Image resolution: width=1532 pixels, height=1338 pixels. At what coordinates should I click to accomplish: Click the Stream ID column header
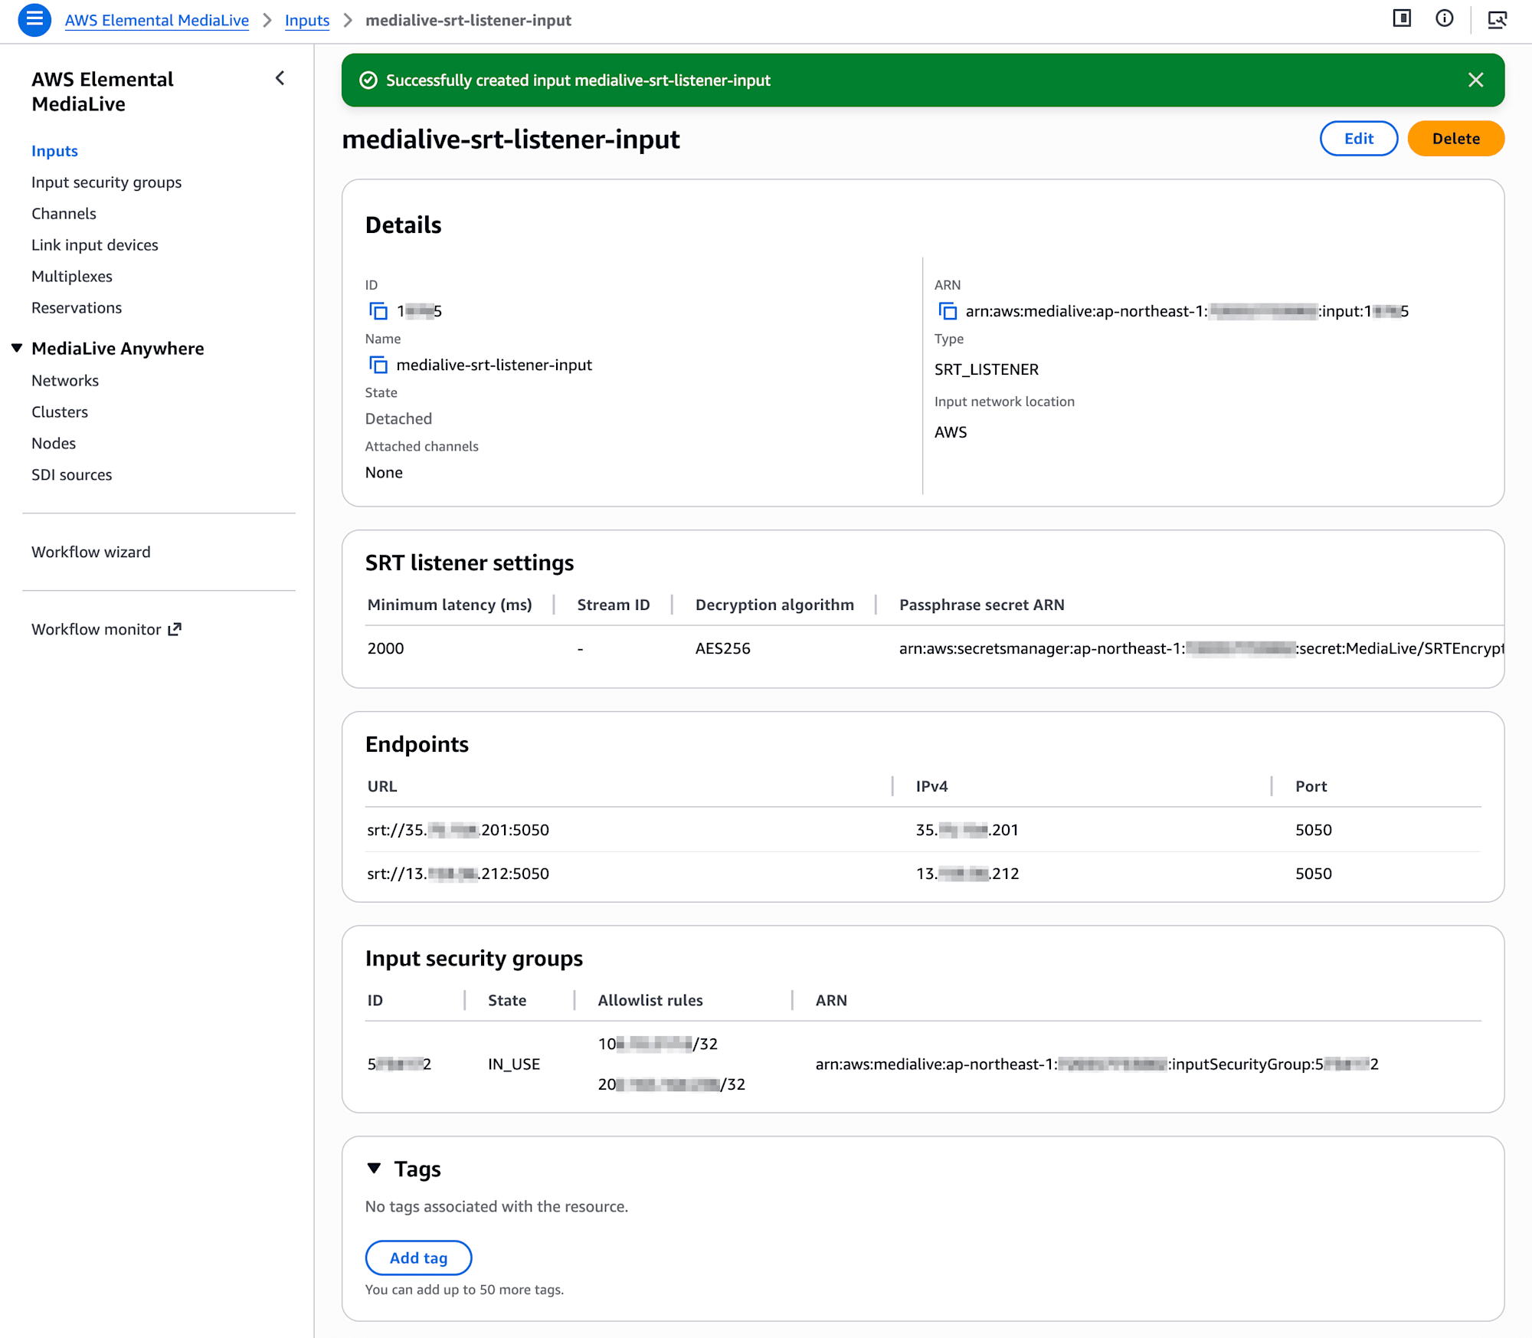point(614,605)
